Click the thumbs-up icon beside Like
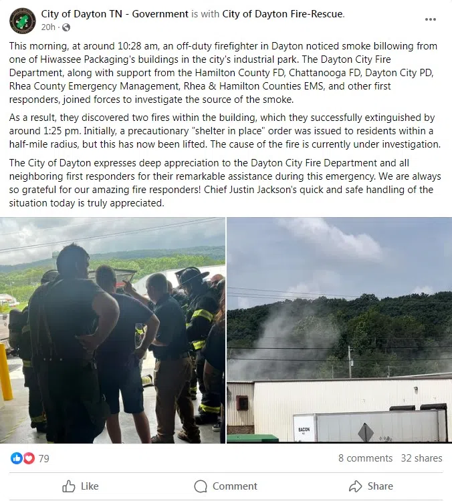 68,486
